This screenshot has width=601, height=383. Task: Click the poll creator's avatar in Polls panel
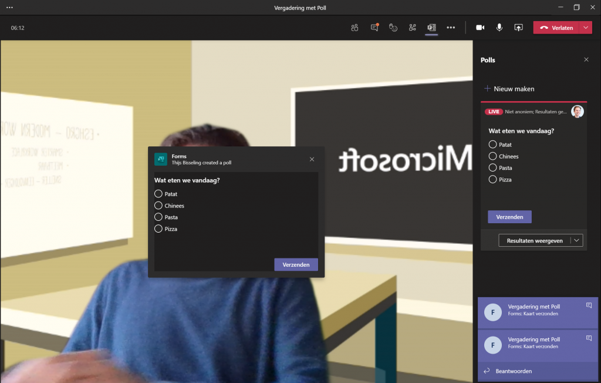(578, 112)
